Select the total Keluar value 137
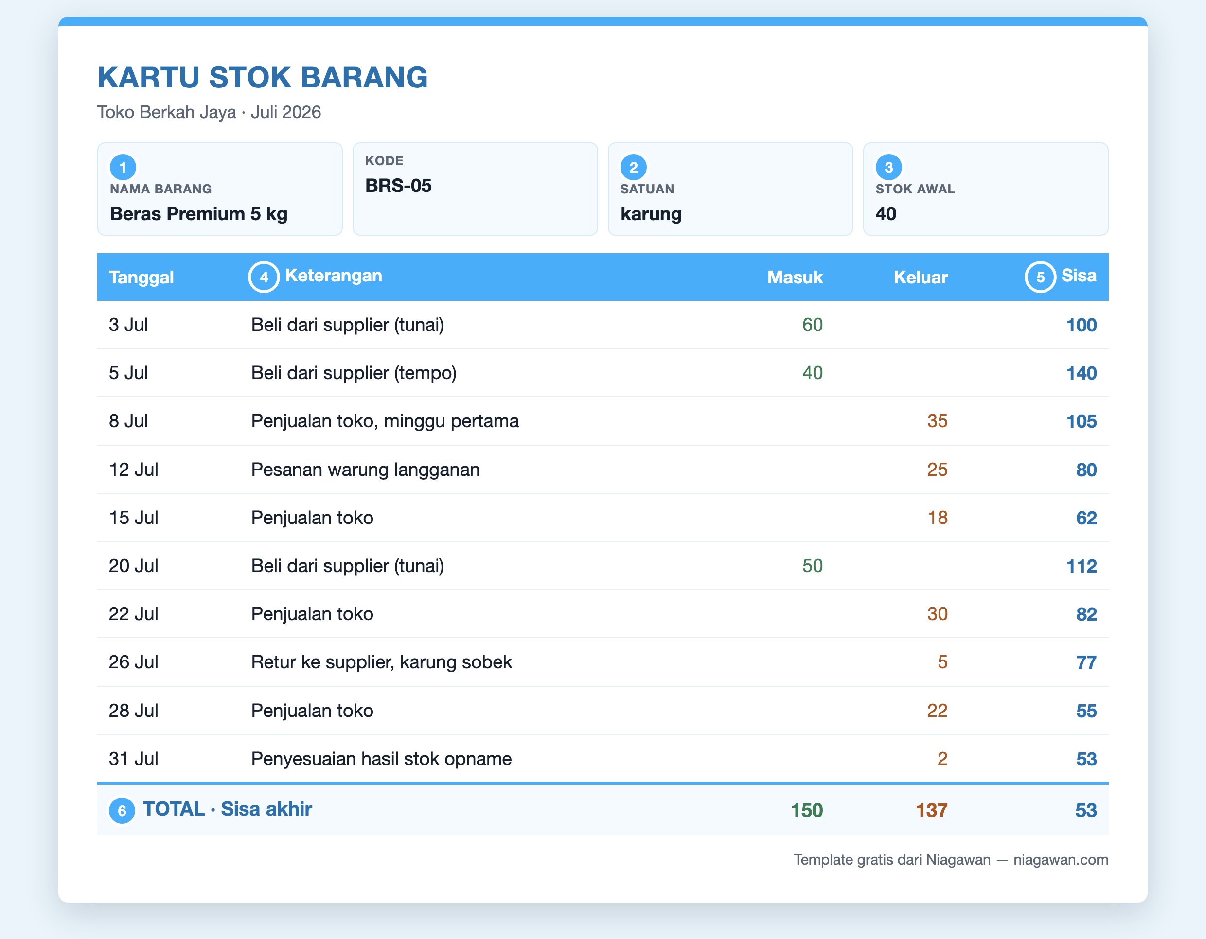This screenshot has width=1206, height=939. [932, 810]
